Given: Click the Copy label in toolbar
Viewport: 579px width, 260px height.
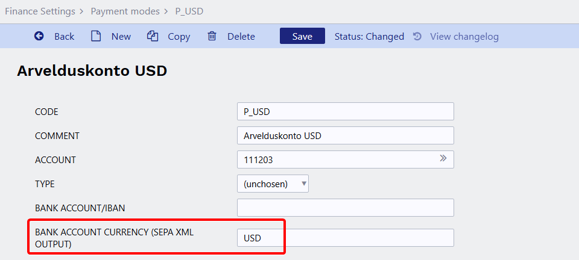Looking at the screenshot, I should point(179,36).
